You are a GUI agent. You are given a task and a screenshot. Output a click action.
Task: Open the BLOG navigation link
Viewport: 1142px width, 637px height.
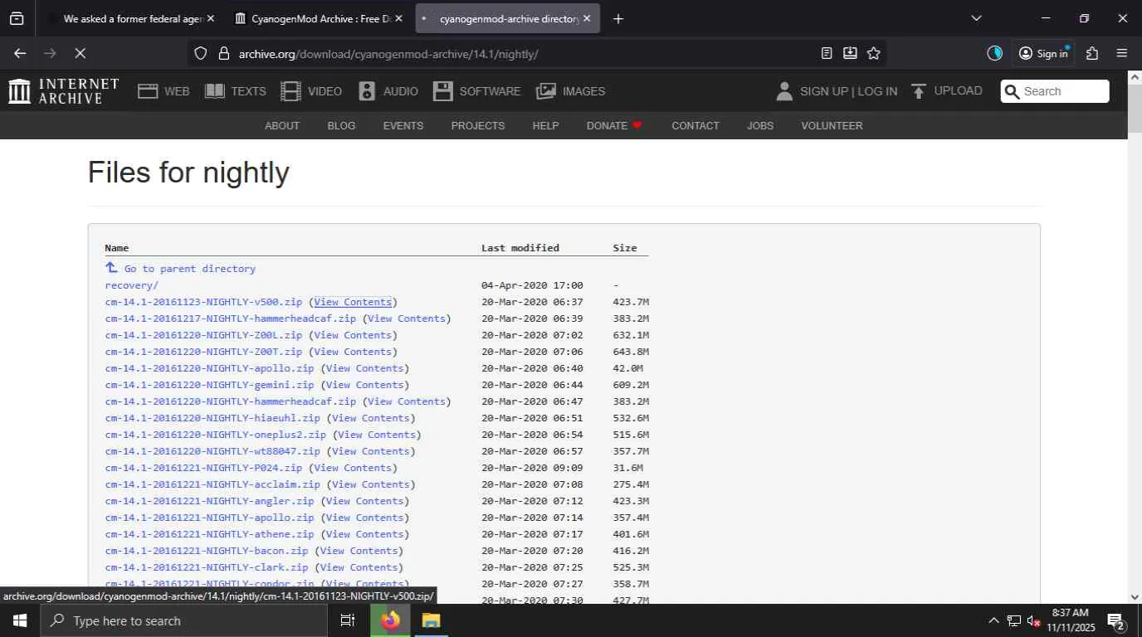coord(341,125)
